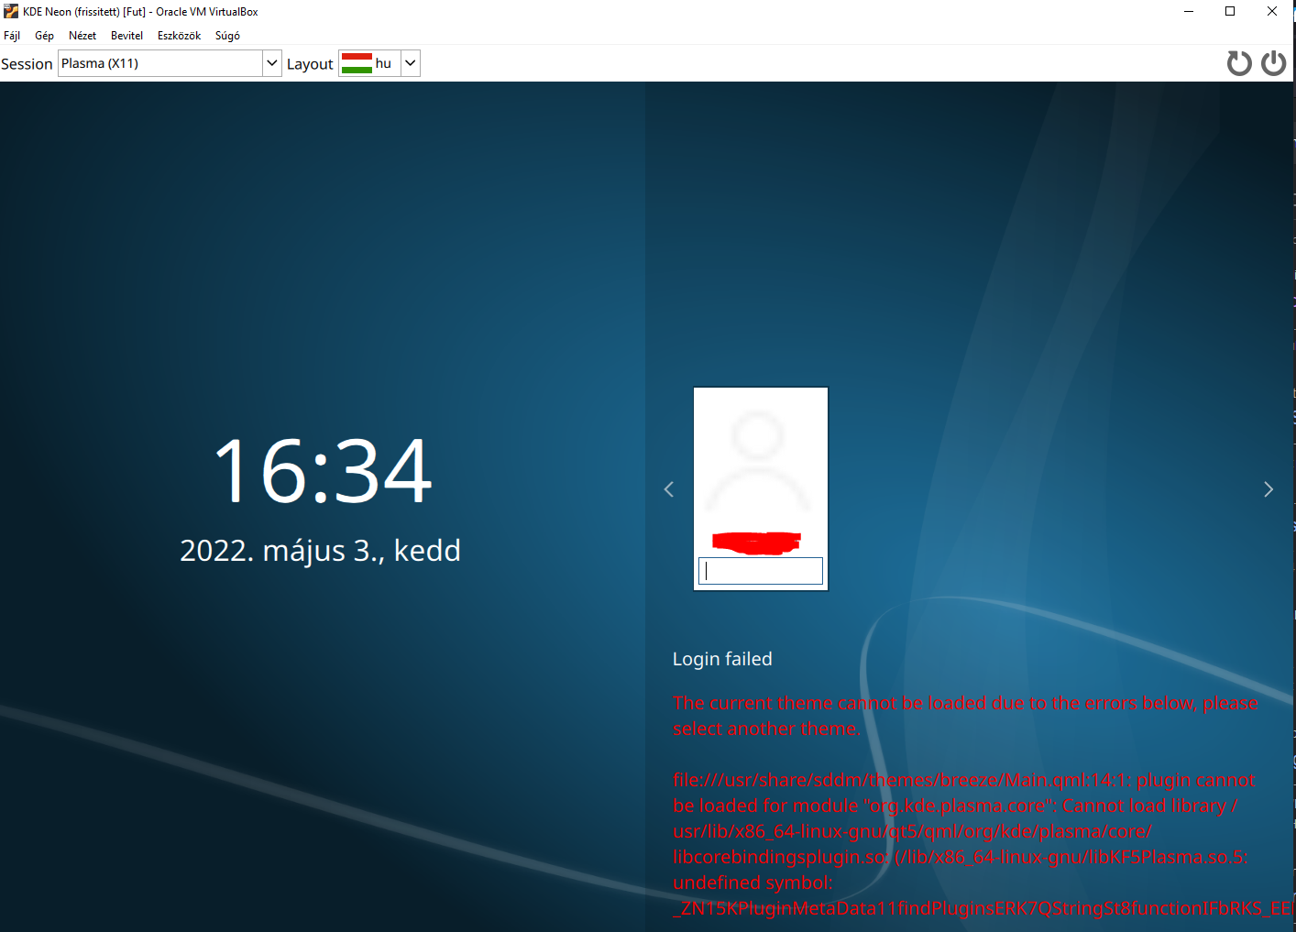Click the Hungarian flag layout icon
Viewport: 1296px width, 932px height.
357,63
